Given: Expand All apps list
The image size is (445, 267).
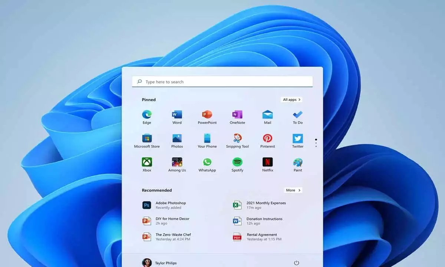Looking at the screenshot, I should (292, 99).
